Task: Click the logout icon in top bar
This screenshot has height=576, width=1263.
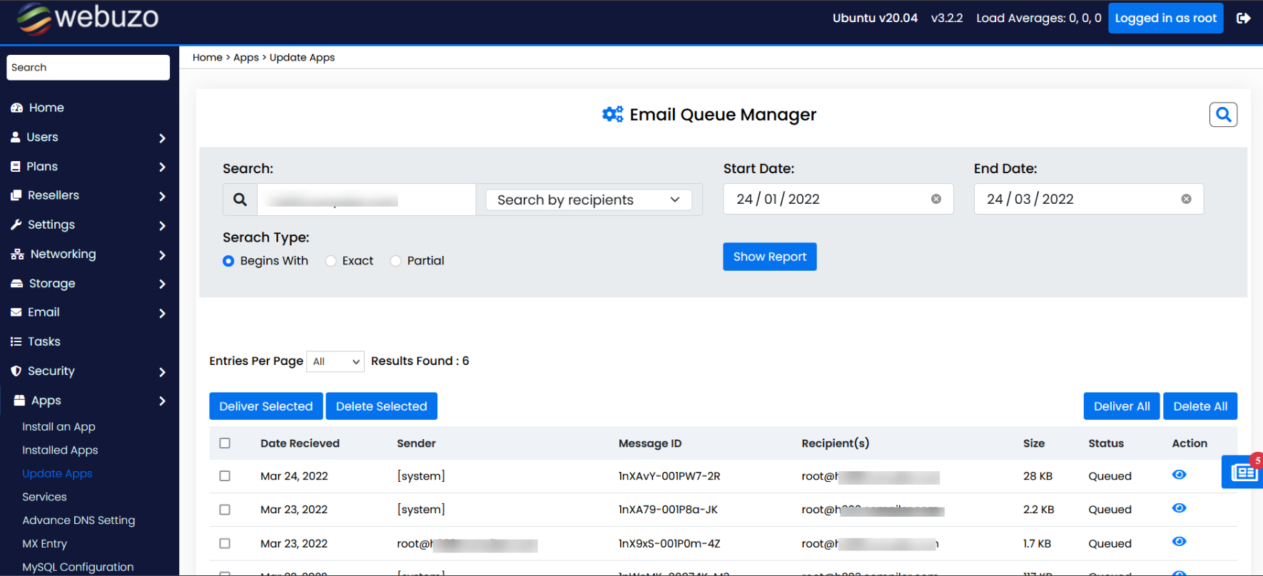Action: click(1243, 19)
